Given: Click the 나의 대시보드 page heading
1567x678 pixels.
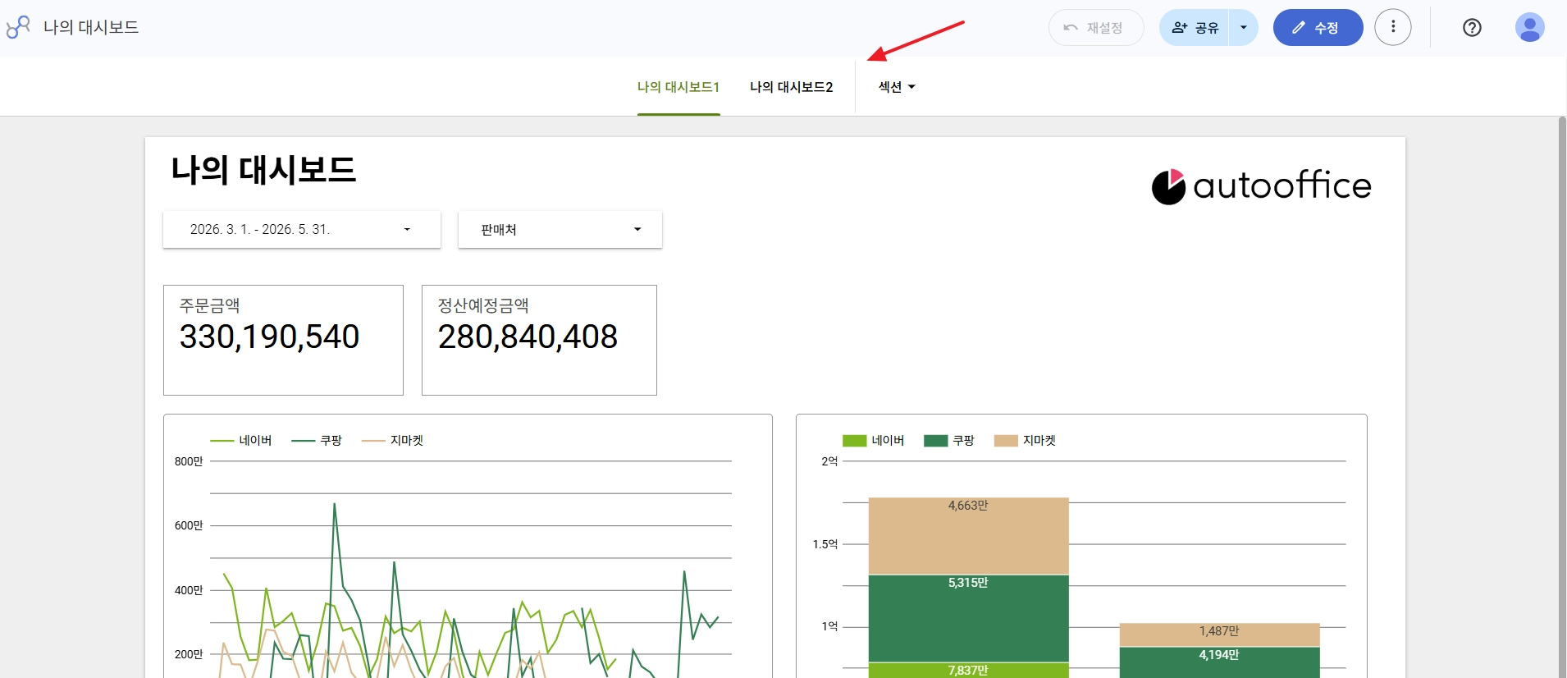Looking at the screenshot, I should (x=263, y=170).
